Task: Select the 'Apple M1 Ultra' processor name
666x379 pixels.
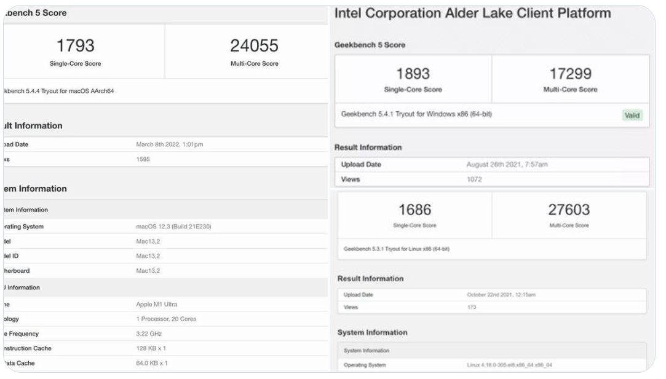Action: click(156, 304)
